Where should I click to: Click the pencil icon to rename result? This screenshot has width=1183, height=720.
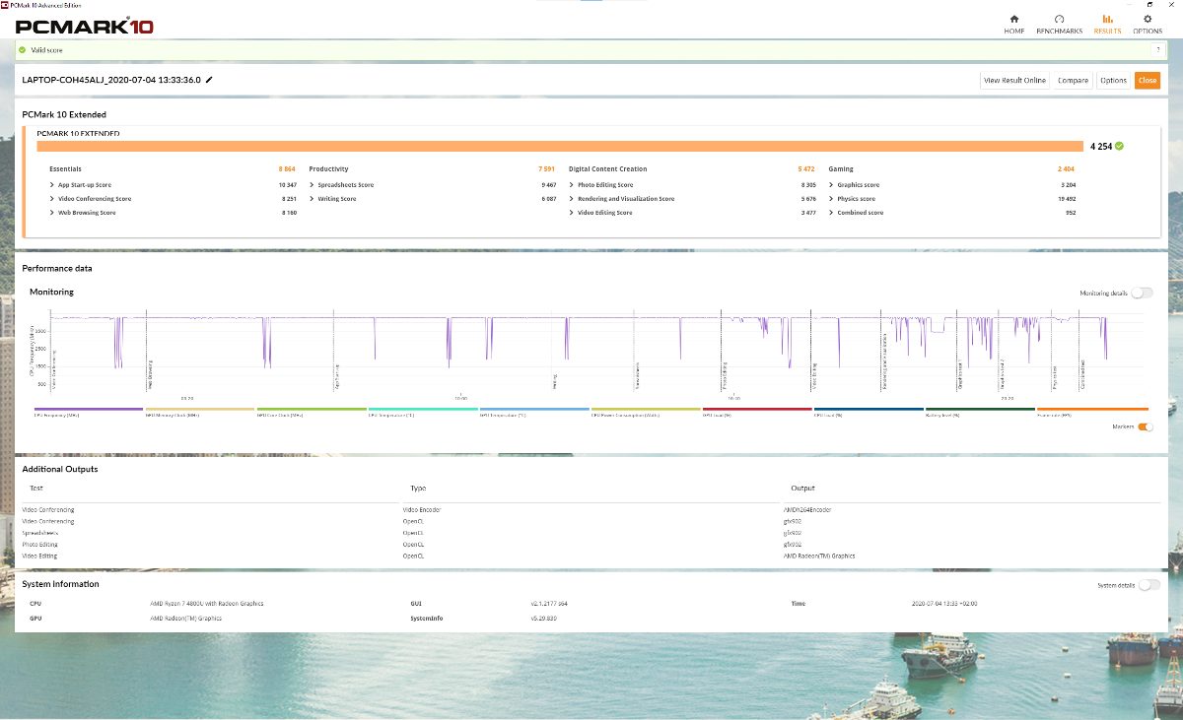(209, 80)
